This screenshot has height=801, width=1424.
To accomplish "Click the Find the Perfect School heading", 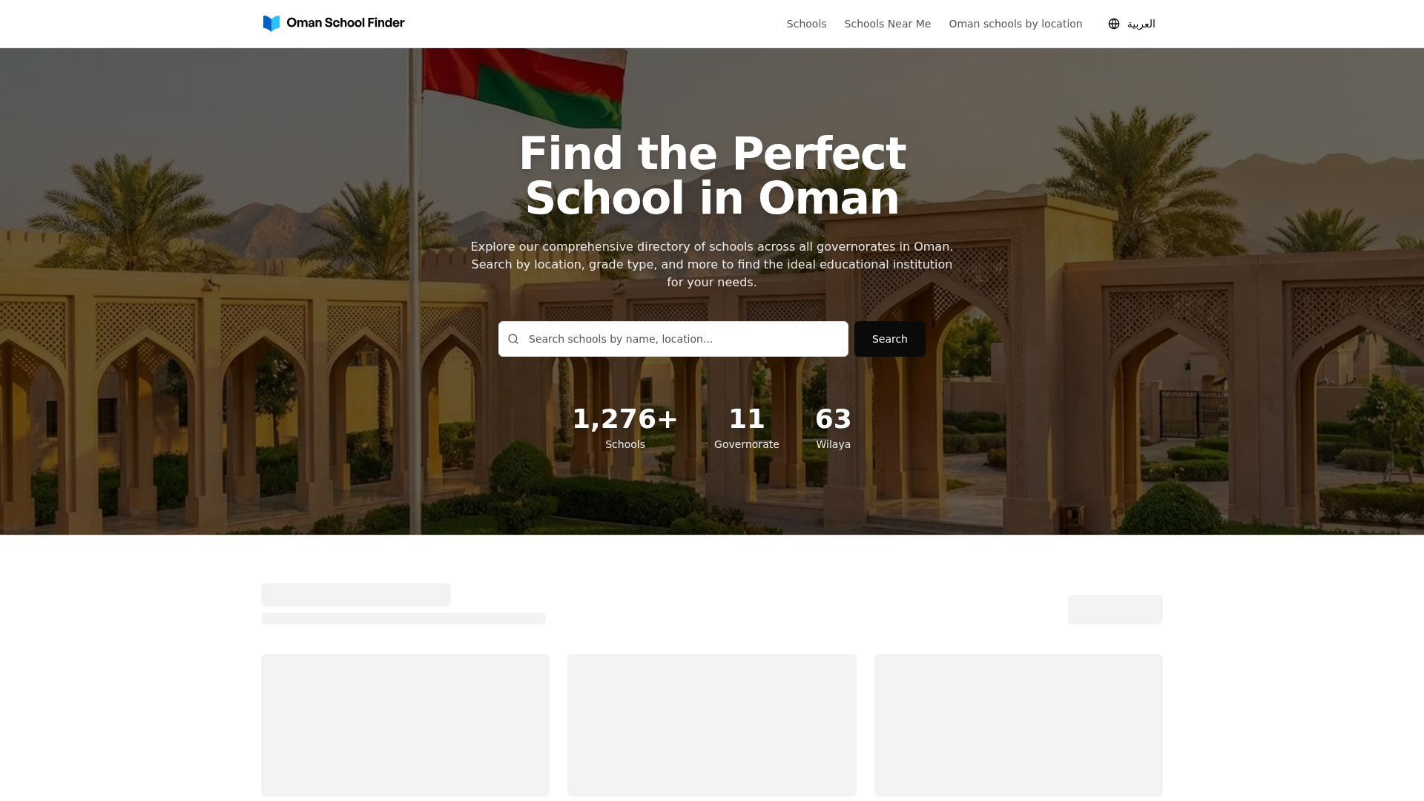I will tap(712, 176).
